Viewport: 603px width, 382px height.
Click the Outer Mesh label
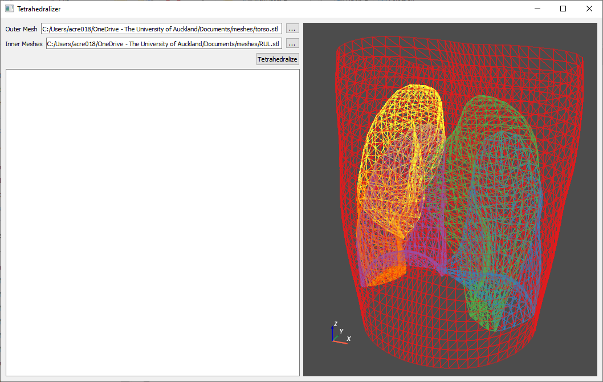[21, 29]
